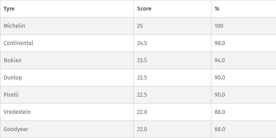The image size is (276, 138).
Task: Select the Dunlop tyre cell
Action: (13, 78)
